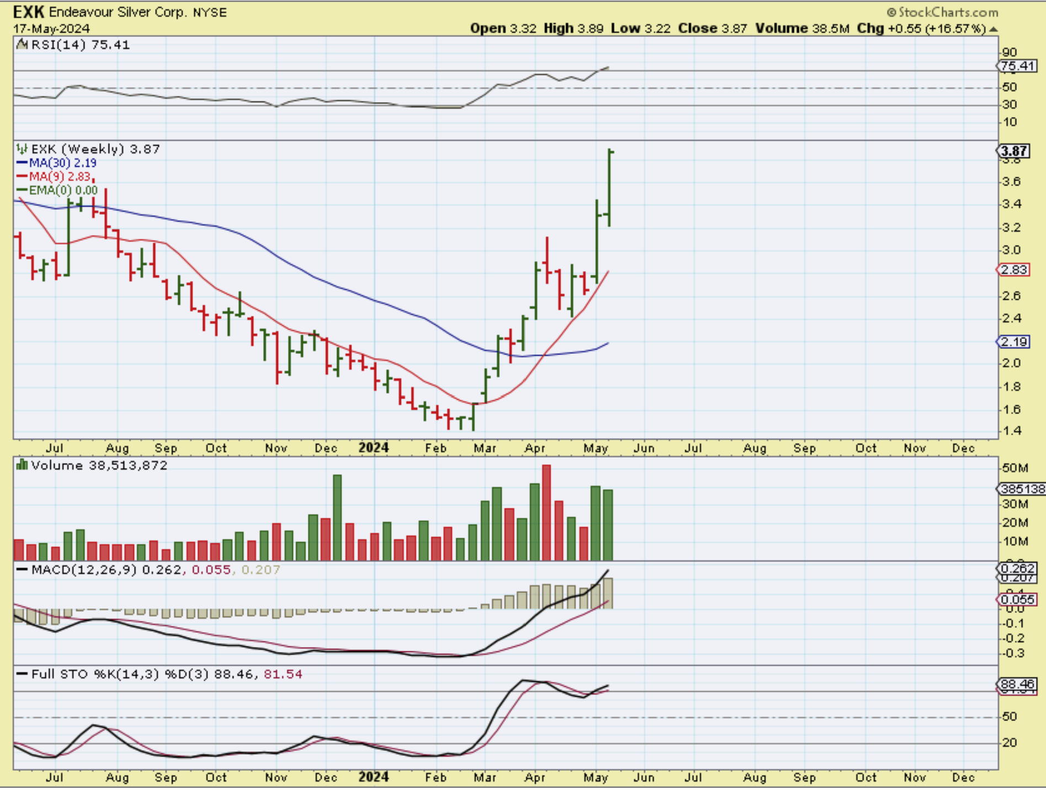Click the 75.41 RSI value tag on the right axis
Screen dimensions: 1046x790
pyautogui.click(x=1017, y=66)
